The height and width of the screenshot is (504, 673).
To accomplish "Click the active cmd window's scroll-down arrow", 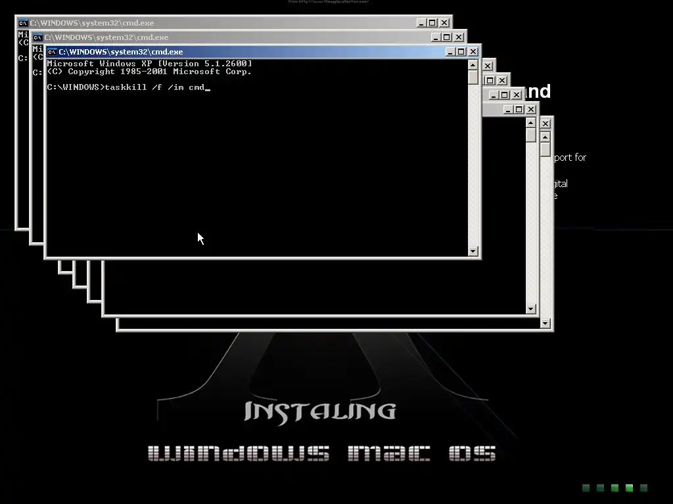I will [473, 251].
